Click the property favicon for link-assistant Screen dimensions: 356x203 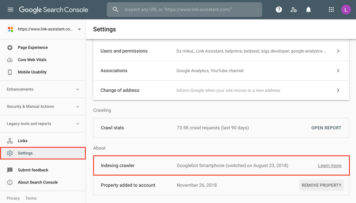coord(10,29)
